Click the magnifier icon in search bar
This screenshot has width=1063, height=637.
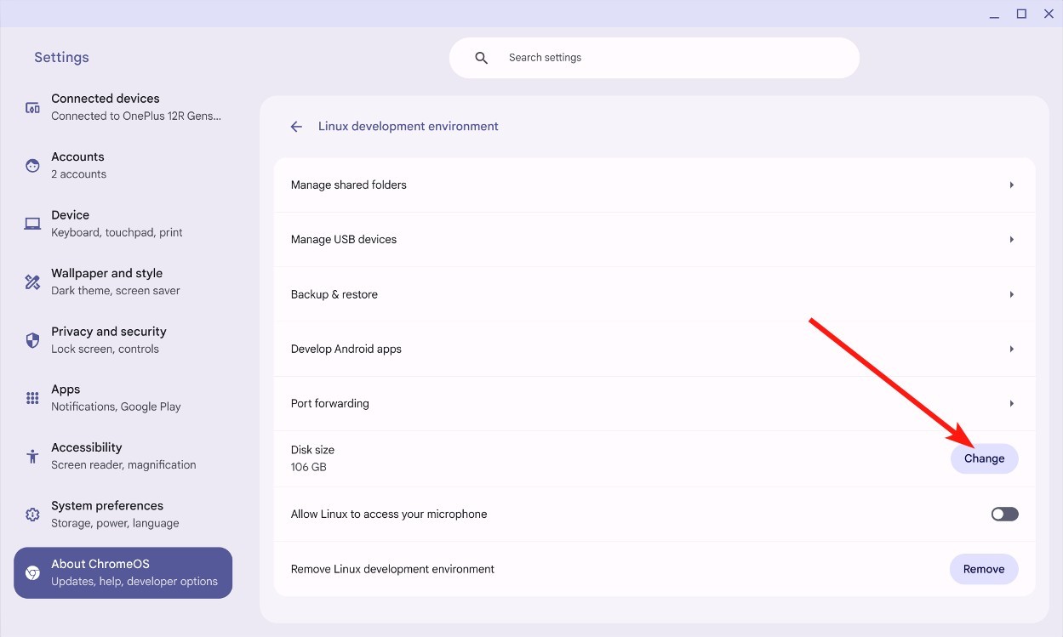point(481,58)
